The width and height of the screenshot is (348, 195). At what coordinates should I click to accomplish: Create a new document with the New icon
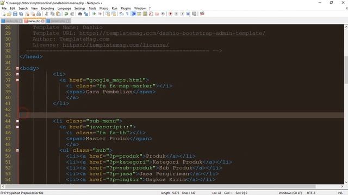pos(4,14)
